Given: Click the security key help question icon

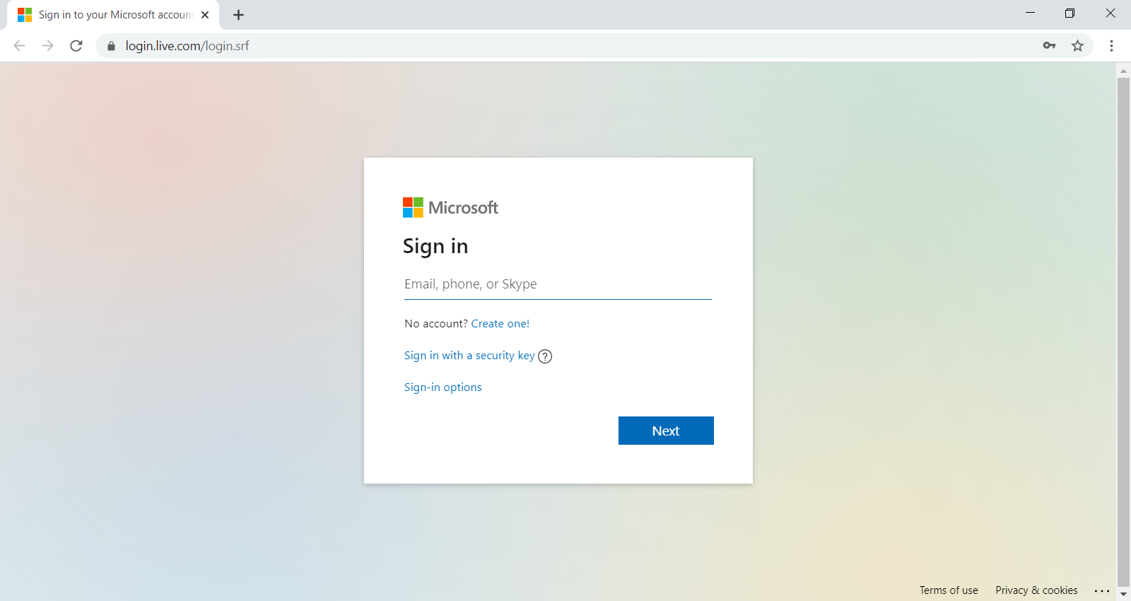Looking at the screenshot, I should coord(545,356).
